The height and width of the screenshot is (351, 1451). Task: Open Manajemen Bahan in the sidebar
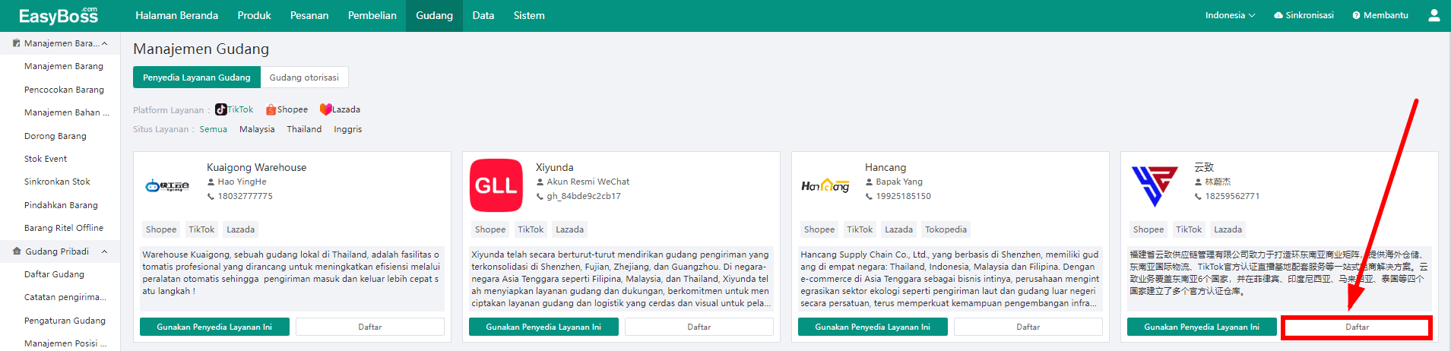click(x=66, y=112)
